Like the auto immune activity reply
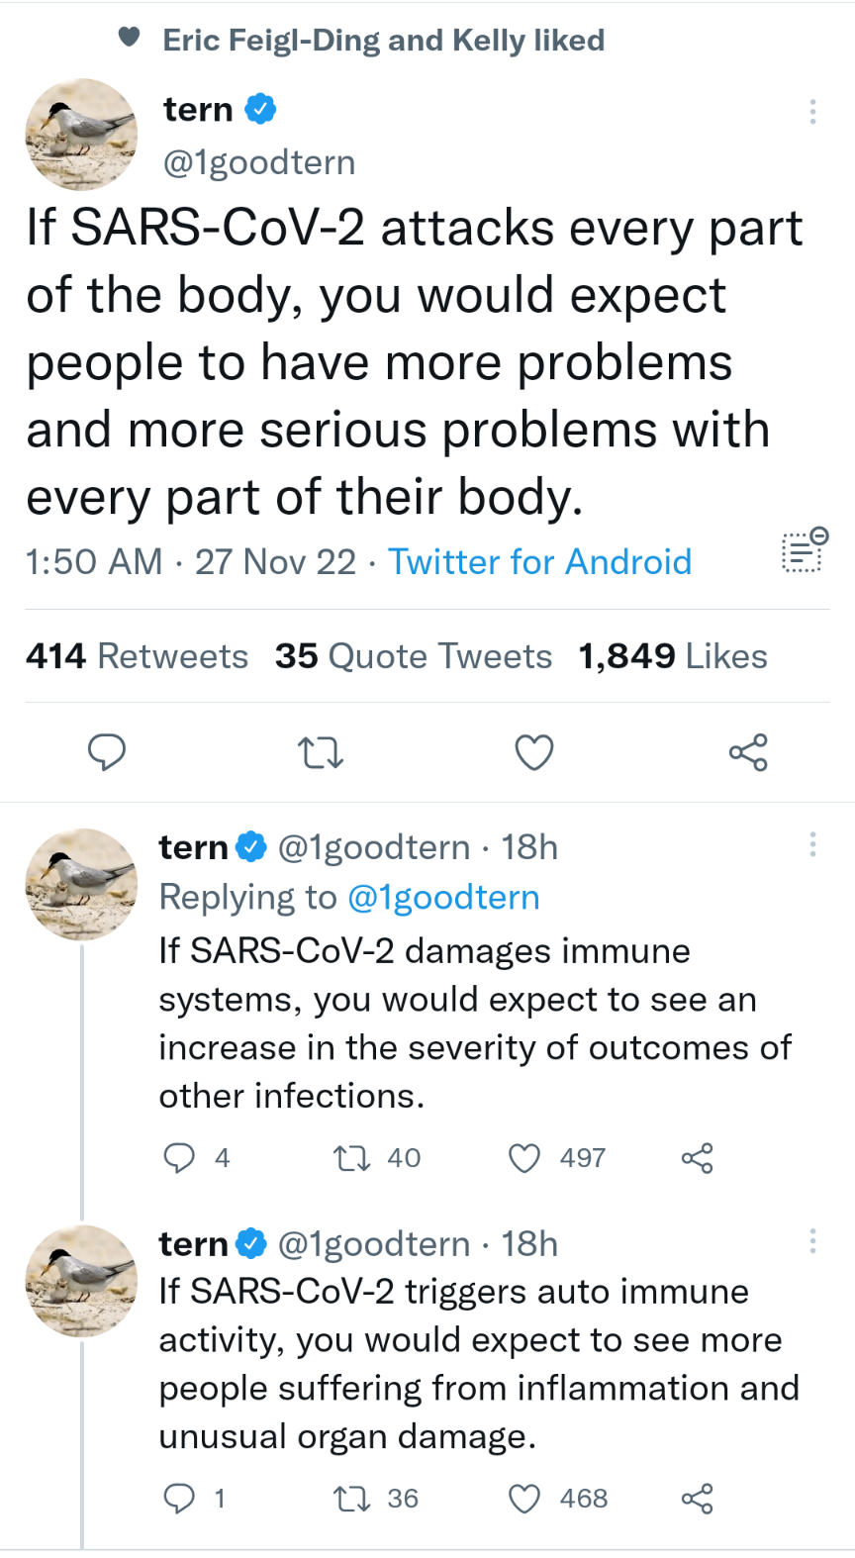The height and width of the screenshot is (1558, 855). 524,1499
